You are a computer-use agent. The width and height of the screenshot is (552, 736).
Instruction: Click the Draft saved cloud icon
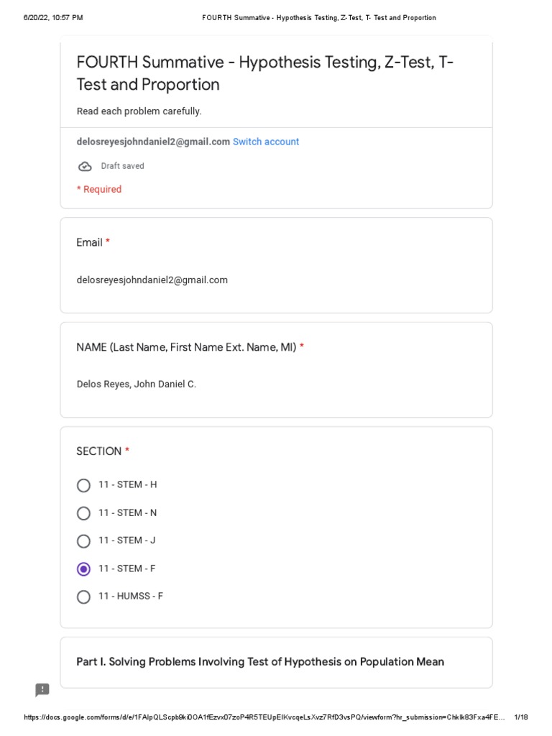pos(85,167)
